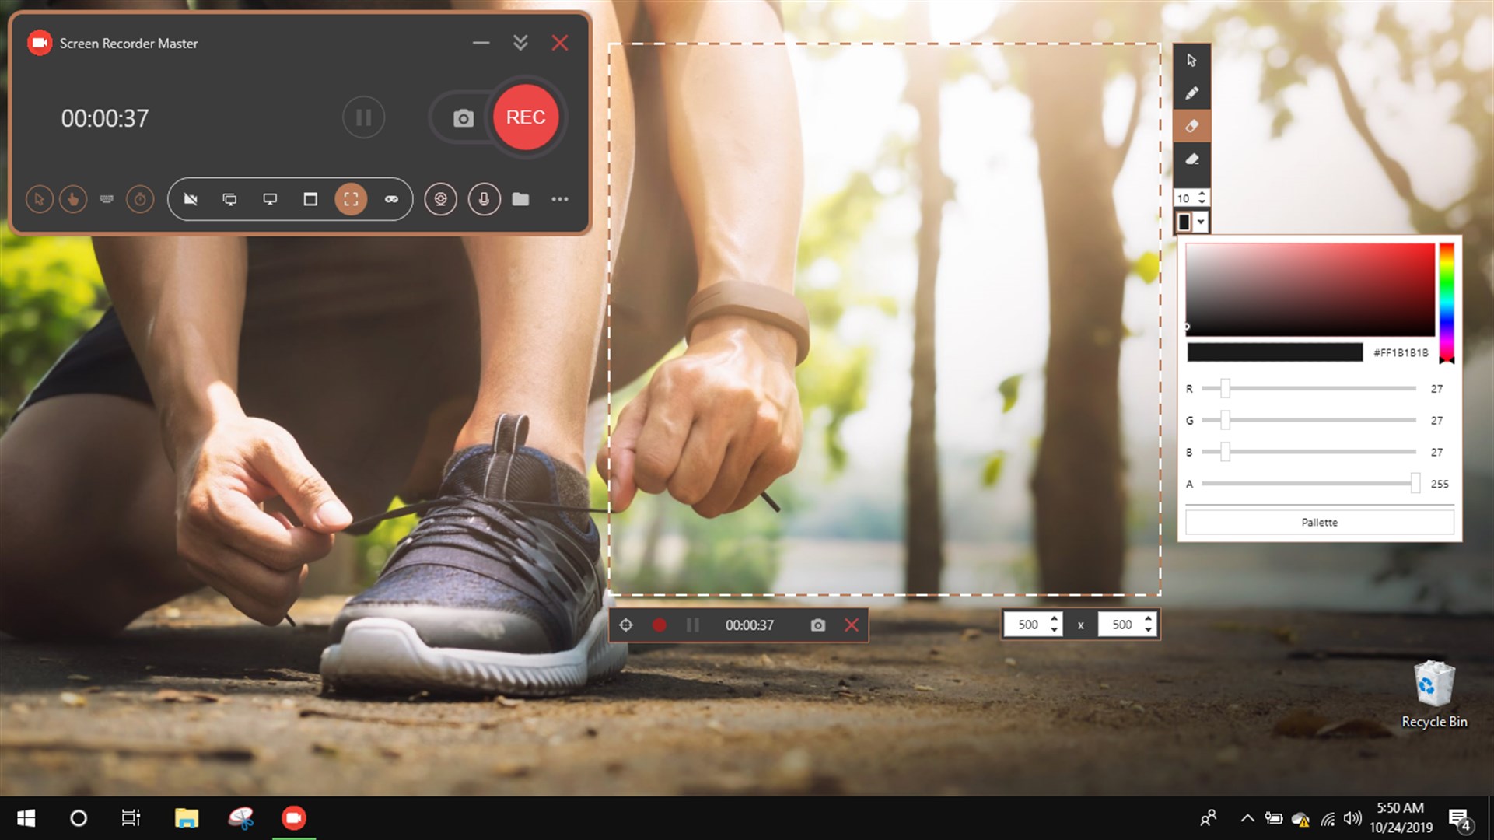Collapse the recorder panel with double chevron
This screenshot has height=840, width=1494.
coord(520,43)
